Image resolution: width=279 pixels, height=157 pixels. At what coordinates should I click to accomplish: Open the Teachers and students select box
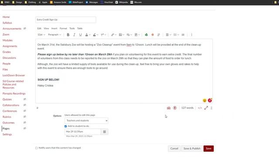[x=86, y=121]
